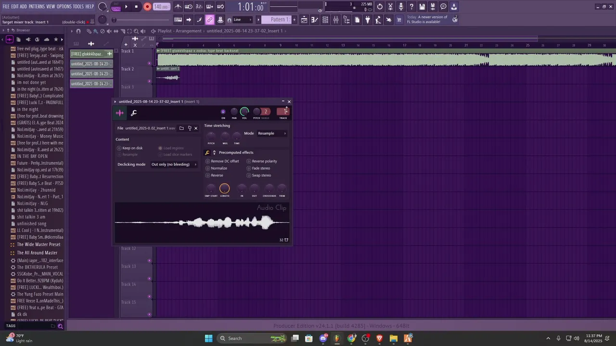The image size is (616, 346).
Task: Click the plugin picker plug icon
Action: (368, 20)
